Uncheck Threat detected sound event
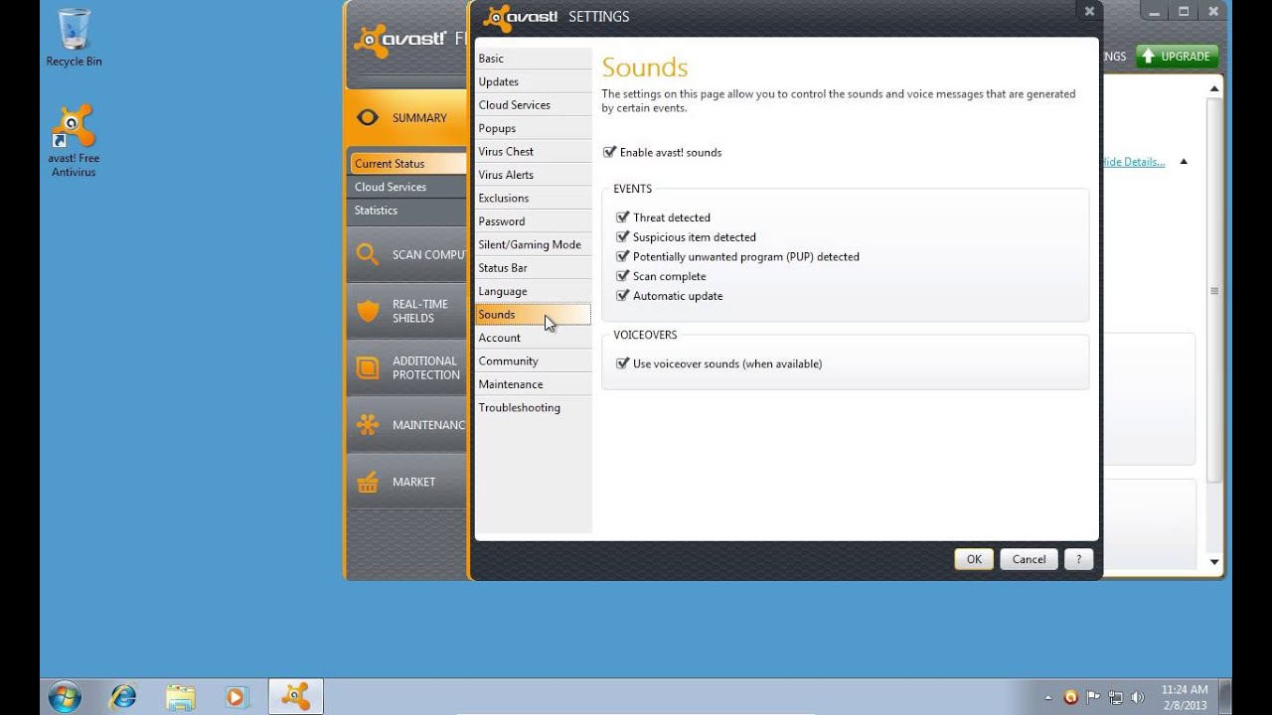The width and height of the screenshot is (1272, 715). click(623, 217)
